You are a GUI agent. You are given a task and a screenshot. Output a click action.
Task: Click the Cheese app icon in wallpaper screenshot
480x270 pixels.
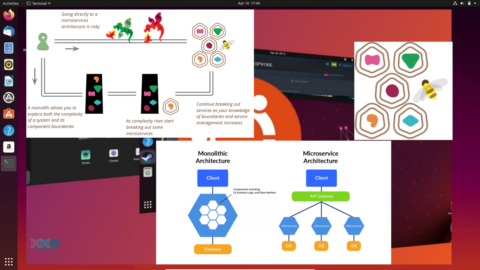point(113,153)
